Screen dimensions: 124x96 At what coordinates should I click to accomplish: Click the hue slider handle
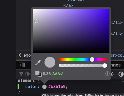pyautogui.click(x=92, y=59)
